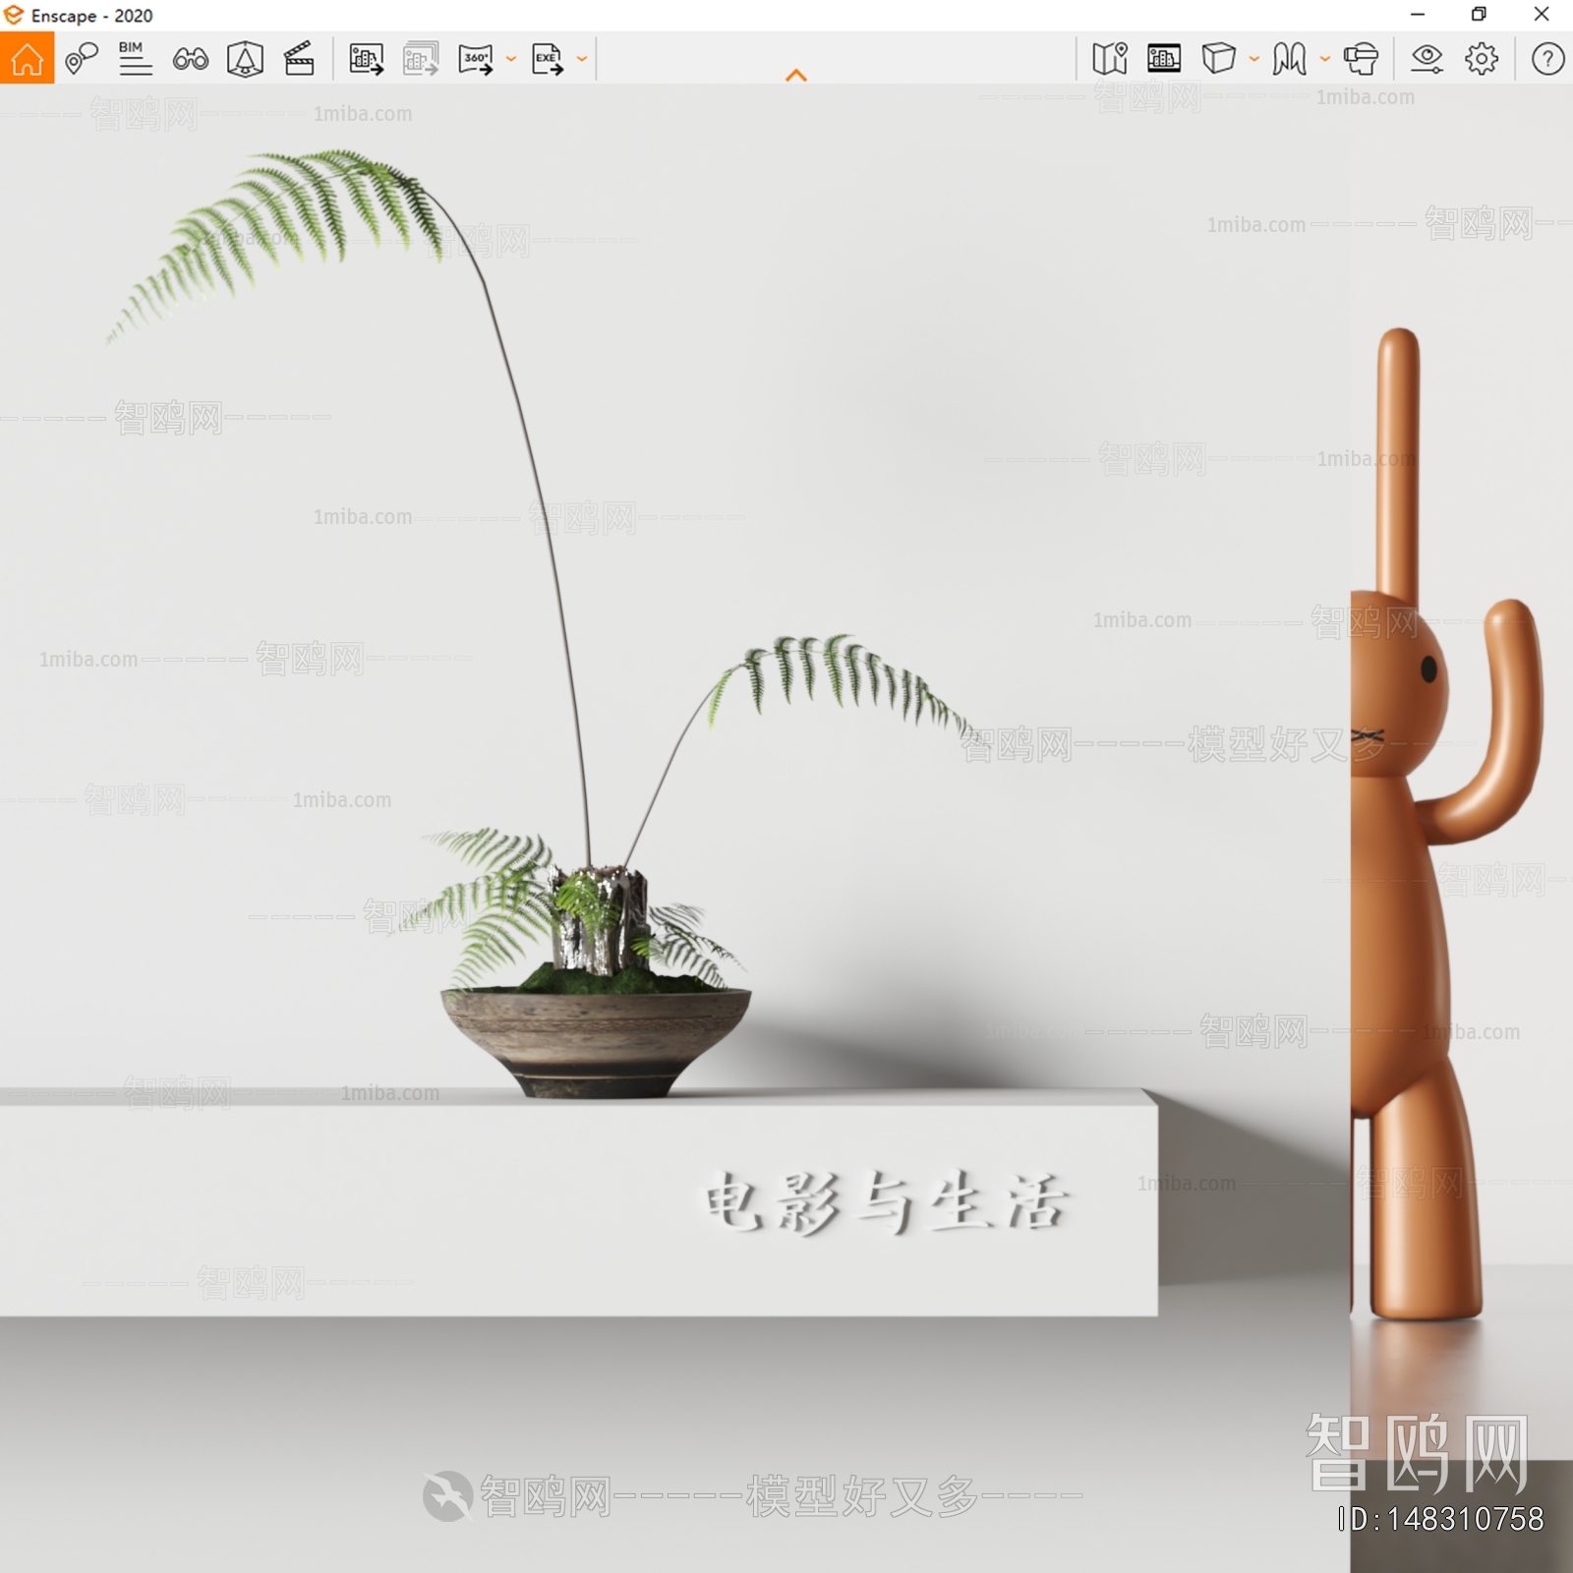Take a Screenshot render export

click(366, 59)
